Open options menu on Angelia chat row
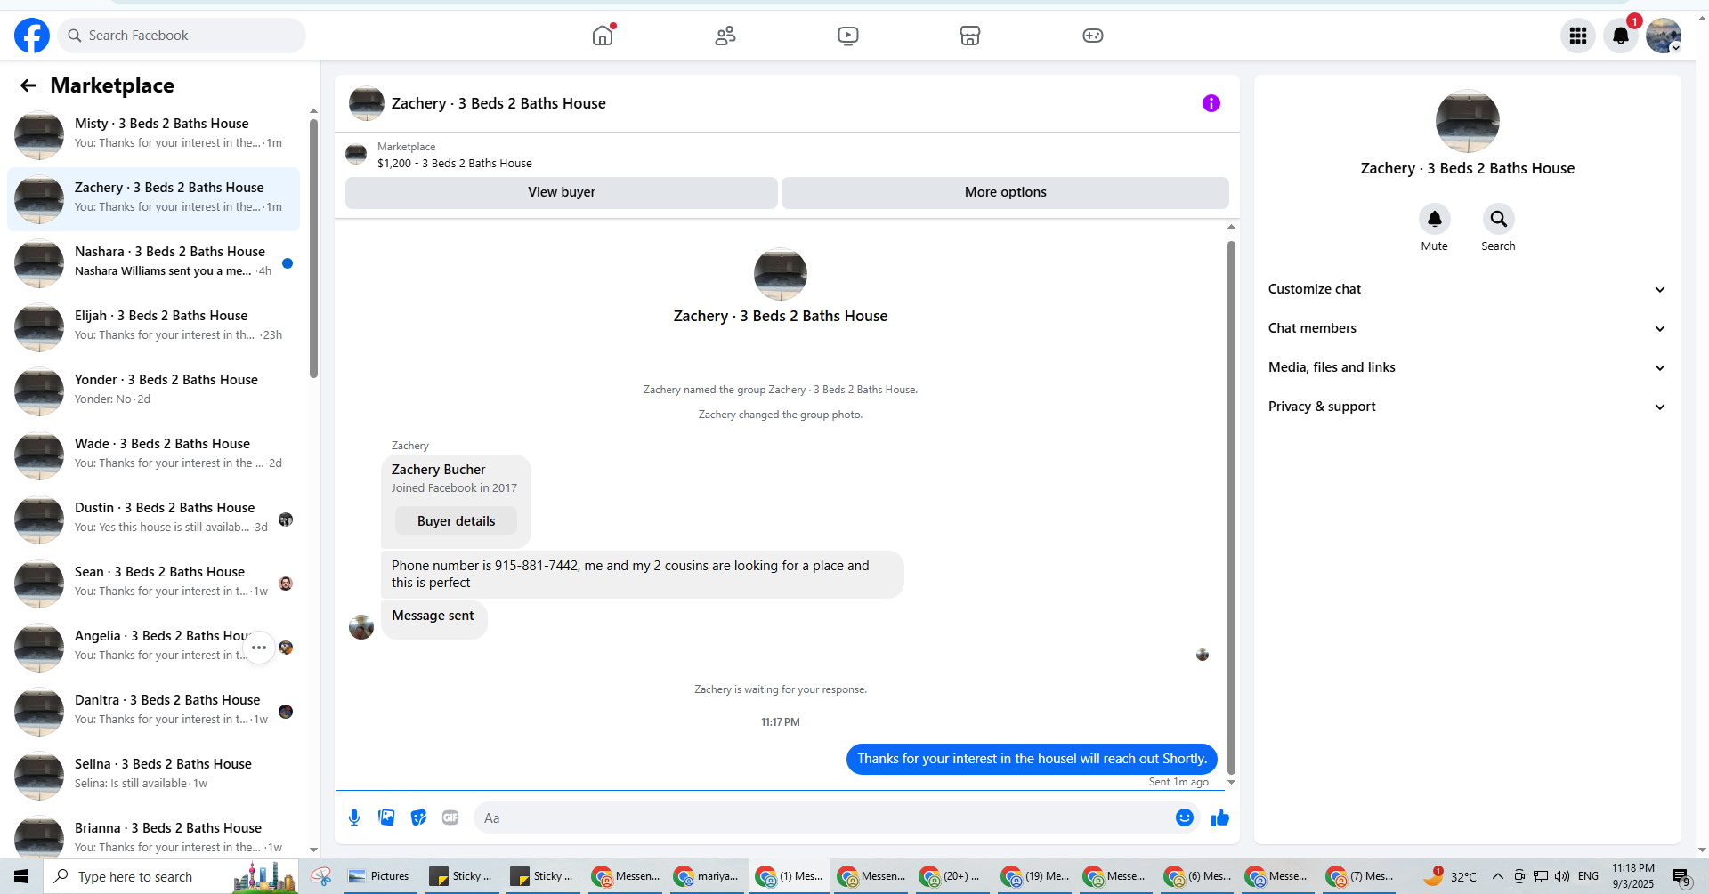This screenshot has width=1709, height=894. tap(259, 648)
